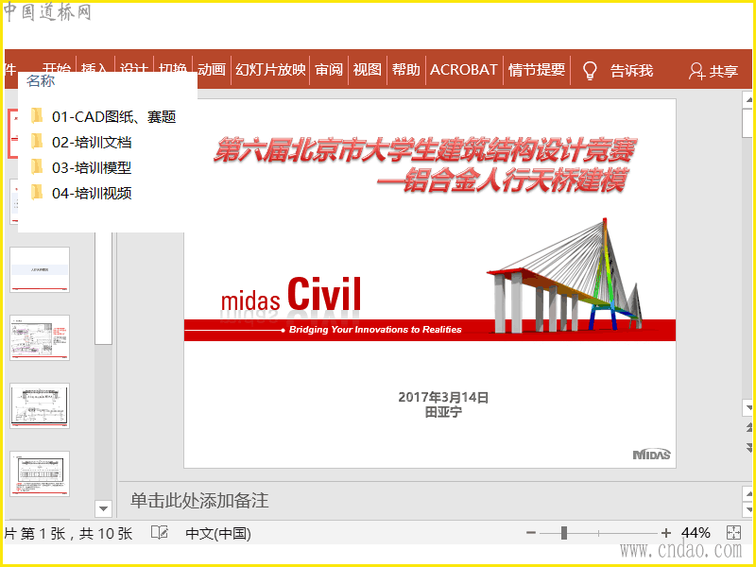Click the slide title text
This screenshot has height=567, width=756.
(x=423, y=164)
